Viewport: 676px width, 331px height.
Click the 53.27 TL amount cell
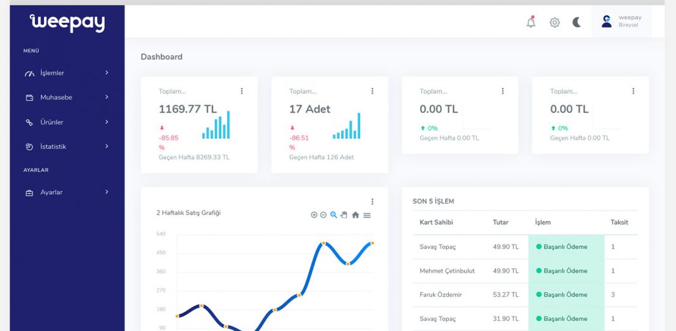505,295
